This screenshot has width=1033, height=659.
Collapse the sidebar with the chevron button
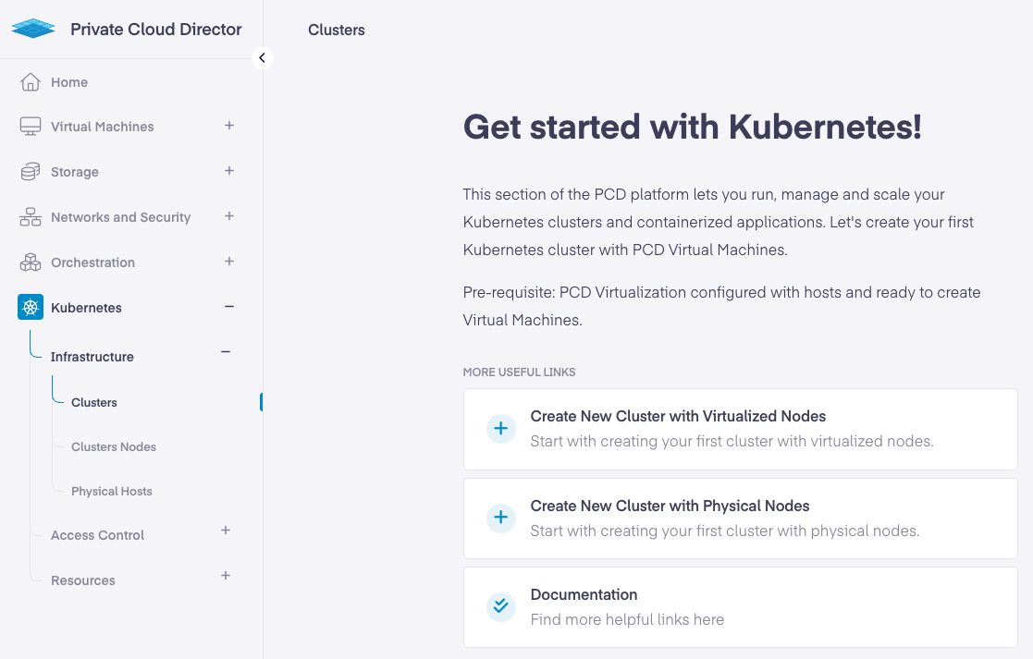click(x=263, y=58)
